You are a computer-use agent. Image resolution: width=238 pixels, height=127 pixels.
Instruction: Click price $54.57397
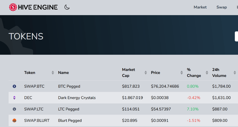pos(161,109)
